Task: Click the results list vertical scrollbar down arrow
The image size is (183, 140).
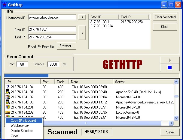Action: 176,118
